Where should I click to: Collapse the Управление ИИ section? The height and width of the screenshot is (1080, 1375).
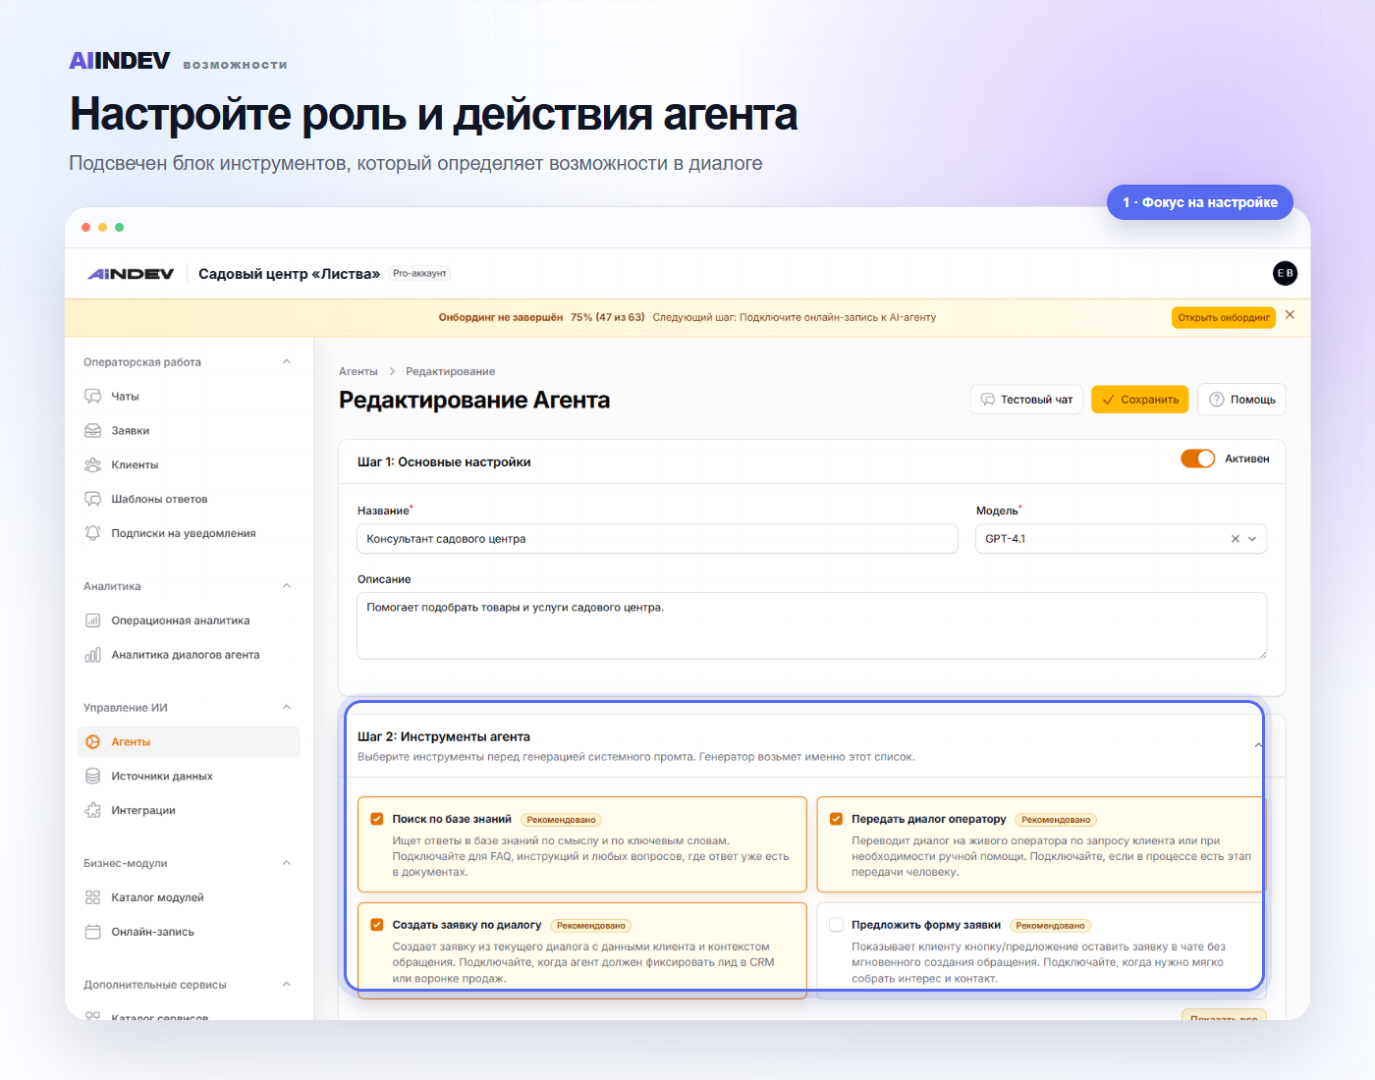pyautogui.click(x=287, y=708)
